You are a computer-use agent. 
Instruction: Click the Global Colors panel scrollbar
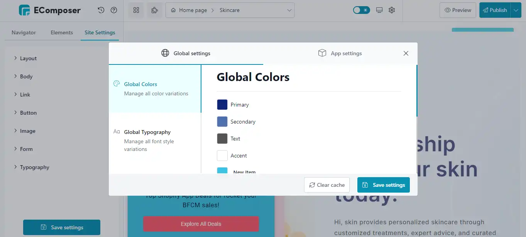tap(417, 91)
